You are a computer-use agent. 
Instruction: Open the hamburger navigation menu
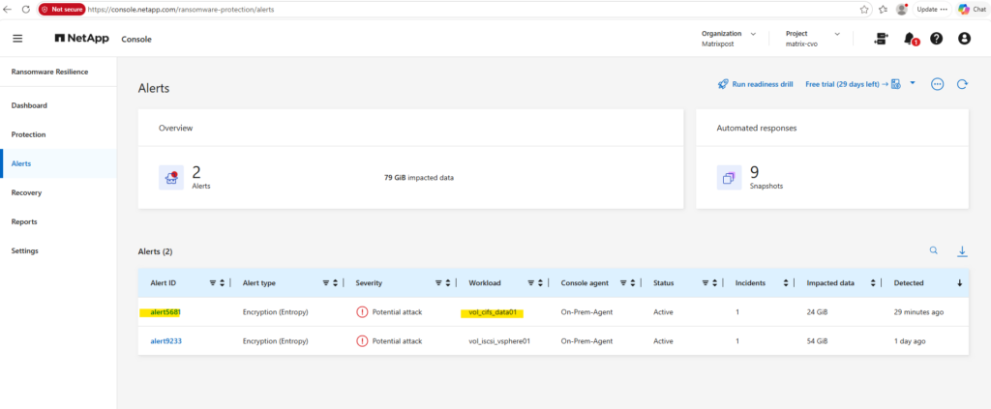coord(17,39)
